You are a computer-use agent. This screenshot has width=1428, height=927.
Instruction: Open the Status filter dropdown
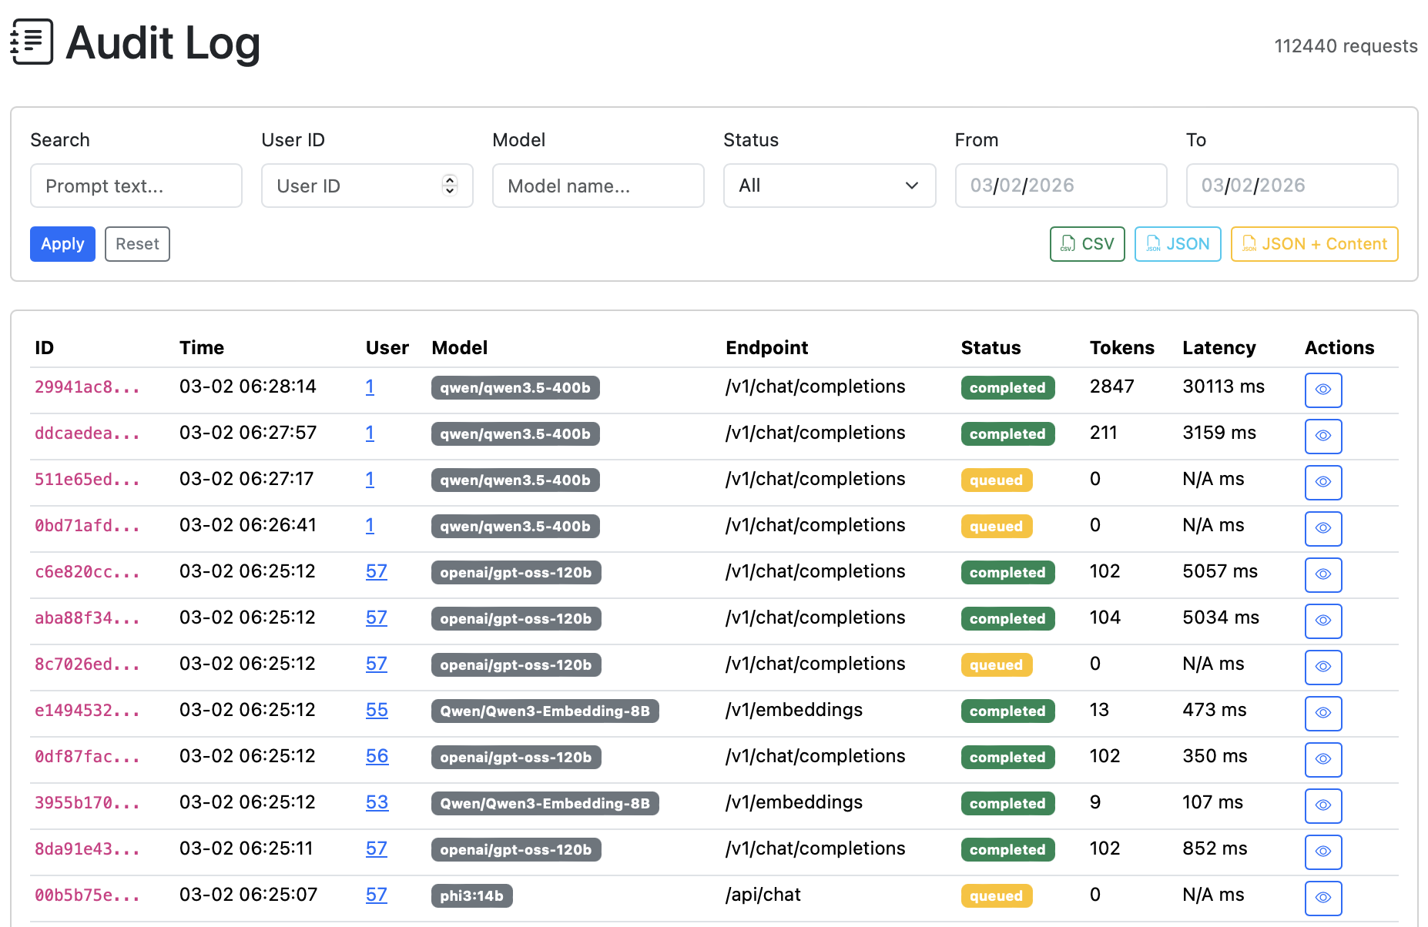coord(829,186)
